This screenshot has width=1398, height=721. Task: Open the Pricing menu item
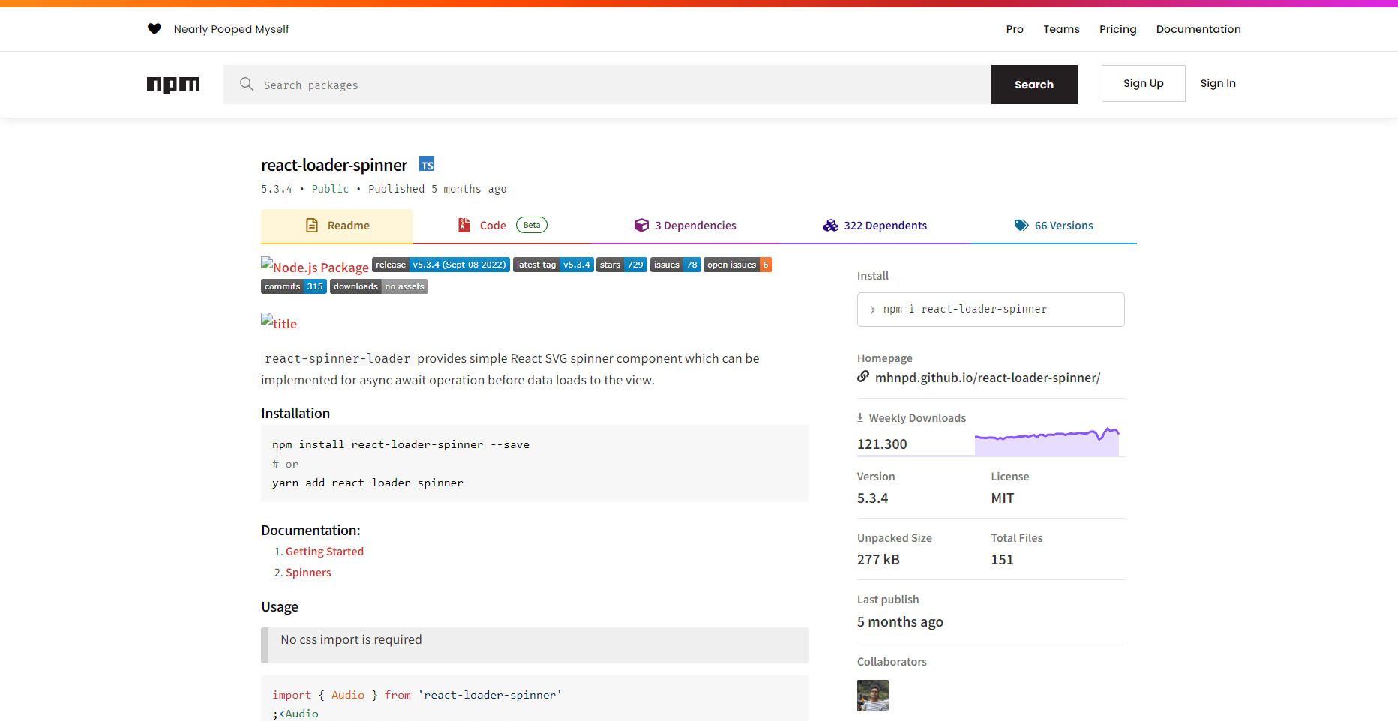pos(1118,29)
